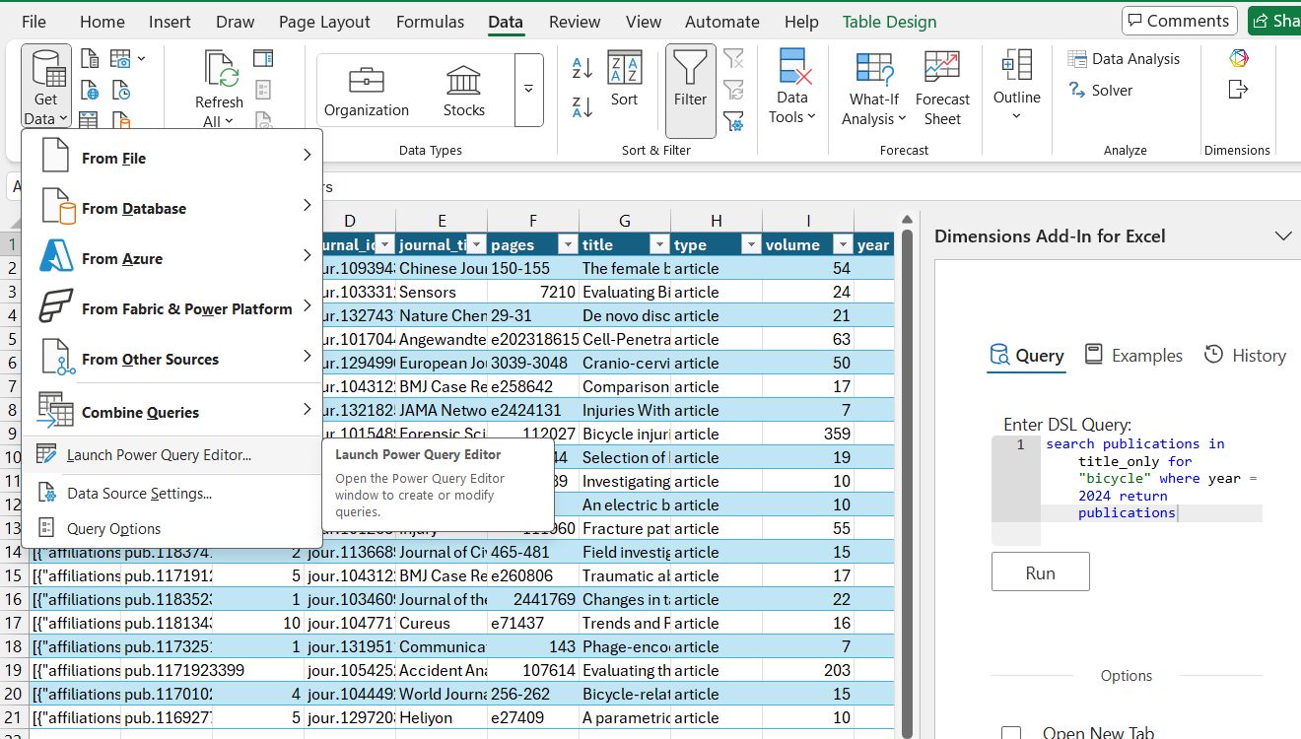The image size is (1301, 739).
Task: Choose Launch Power Query Editor
Action: (158, 455)
